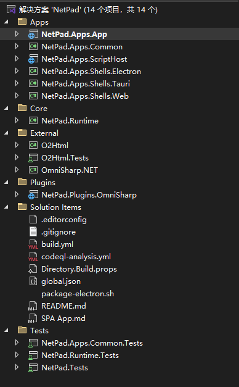Collapse the Solution Items folder

click(x=6, y=207)
